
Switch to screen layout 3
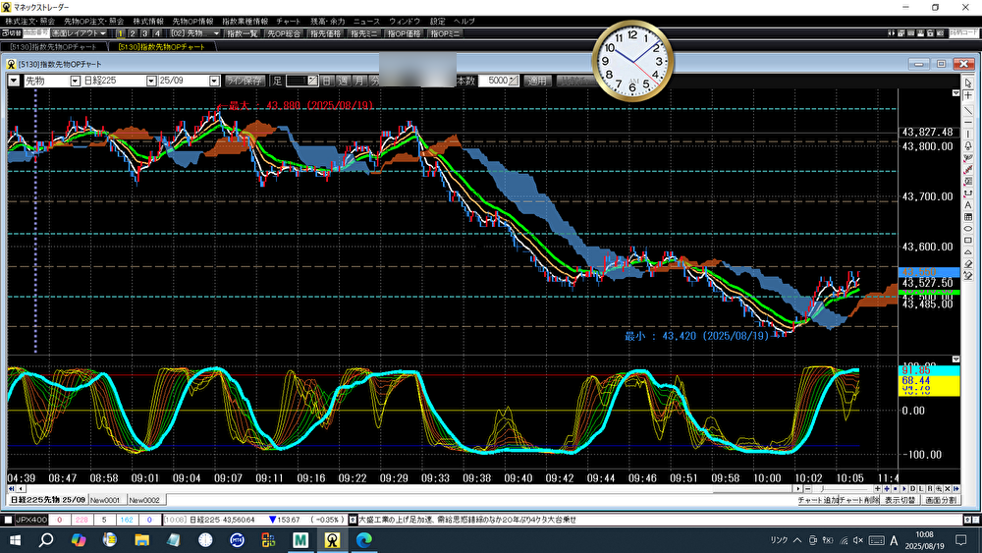coord(144,33)
